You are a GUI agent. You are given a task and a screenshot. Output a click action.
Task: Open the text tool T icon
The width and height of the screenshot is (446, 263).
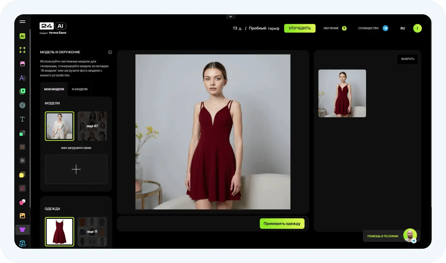(x=22, y=119)
